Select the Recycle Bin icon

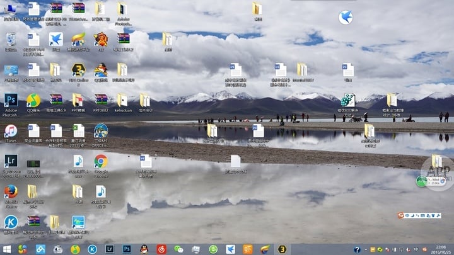click(11, 42)
